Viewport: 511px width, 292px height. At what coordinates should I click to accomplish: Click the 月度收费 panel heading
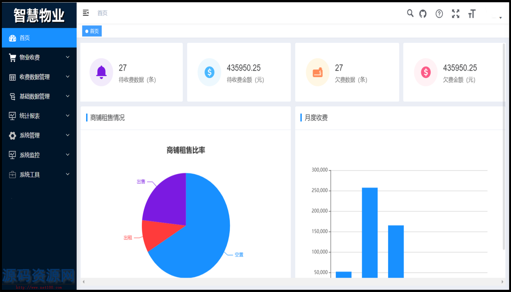(x=316, y=118)
